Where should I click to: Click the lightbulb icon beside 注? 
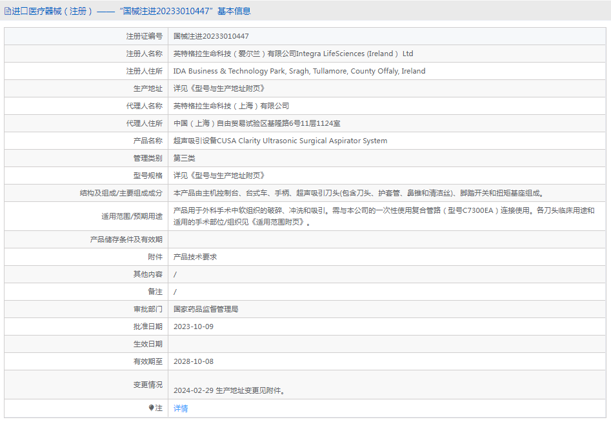(x=151, y=408)
